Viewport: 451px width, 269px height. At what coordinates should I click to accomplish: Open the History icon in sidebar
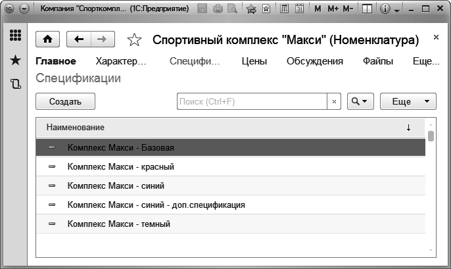point(14,84)
